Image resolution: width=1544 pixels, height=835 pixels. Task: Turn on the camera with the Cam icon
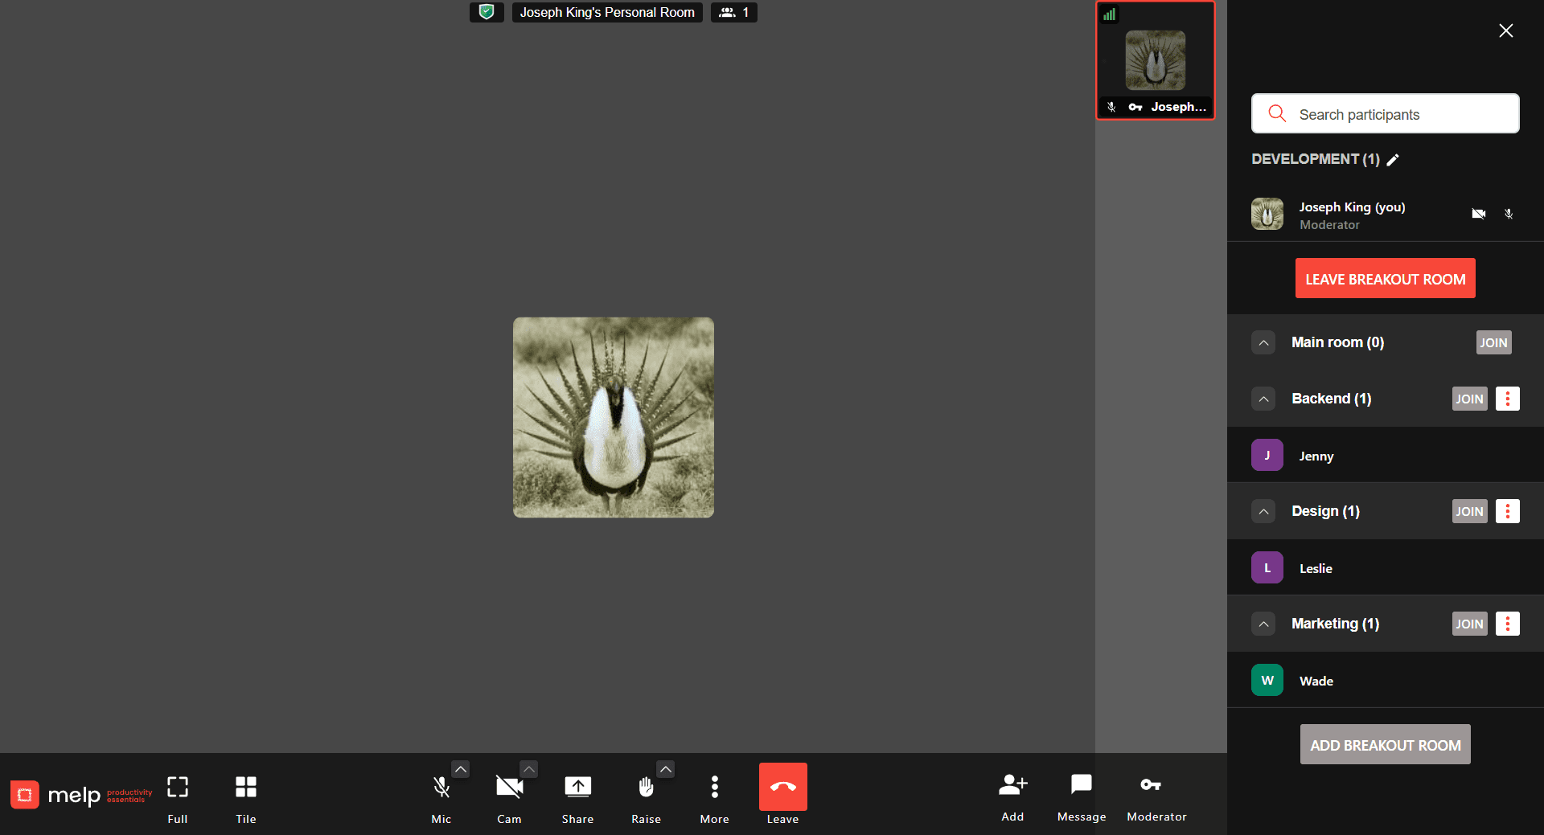tap(509, 788)
